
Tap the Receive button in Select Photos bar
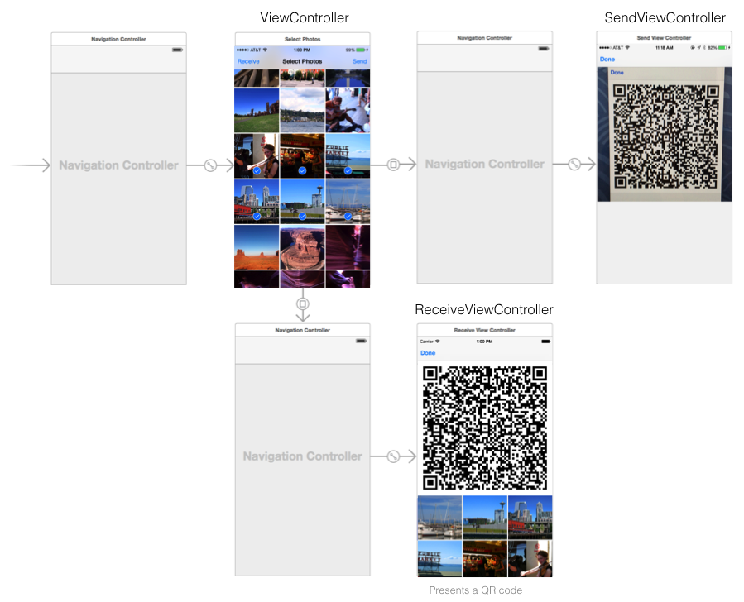coord(248,62)
